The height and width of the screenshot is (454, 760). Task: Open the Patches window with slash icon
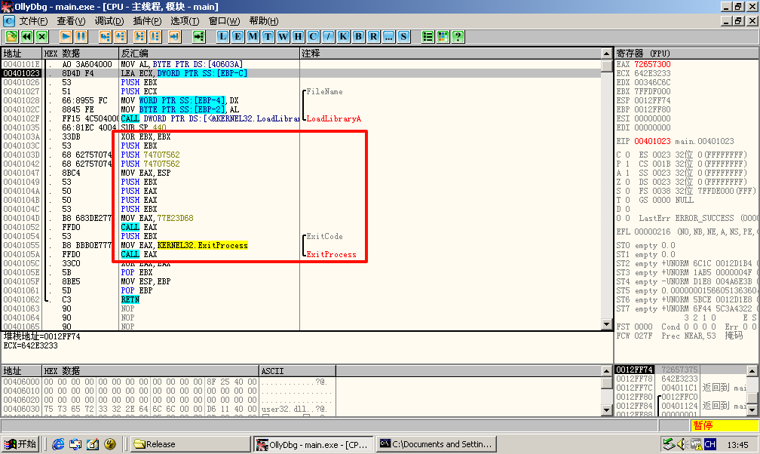click(328, 36)
